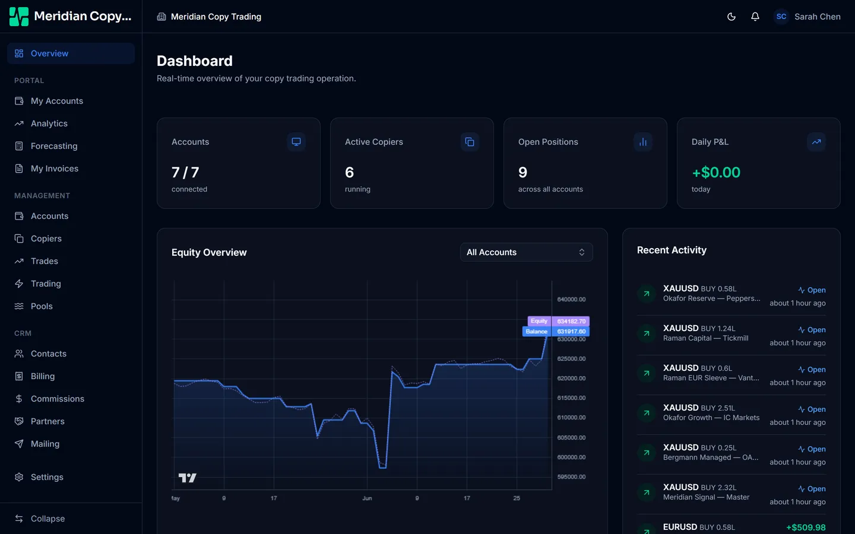Viewport: 855px width, 534px height.
Task: Select Overview in the sidebar
Action: pos(71,53)
